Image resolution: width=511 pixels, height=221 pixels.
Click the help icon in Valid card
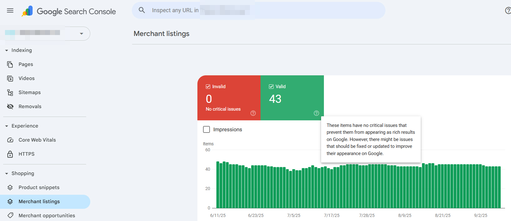coord(316,113)
